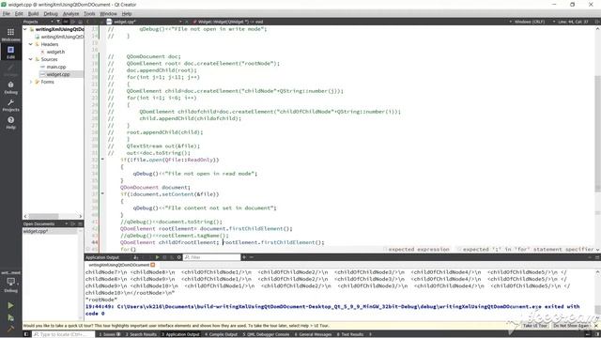This screenshot has height=338, width=601.
Task: Start debugging with the bug-play button
Action: (10, 317)
